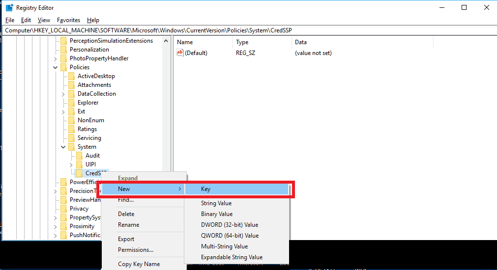
Task: Expand the Ext key
Action: point(63,112)
